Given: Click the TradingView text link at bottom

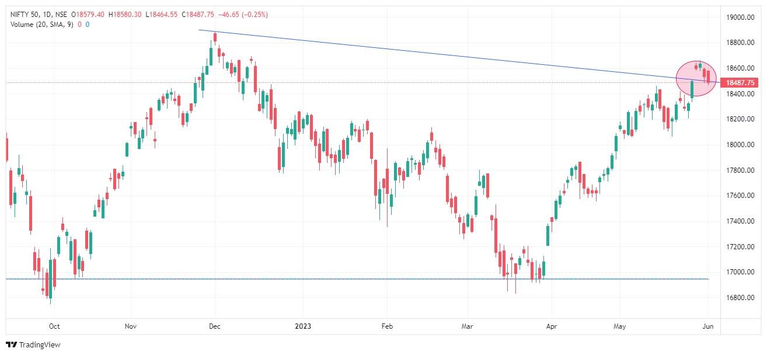Looking at the screenshot, I should pos(40,345).
